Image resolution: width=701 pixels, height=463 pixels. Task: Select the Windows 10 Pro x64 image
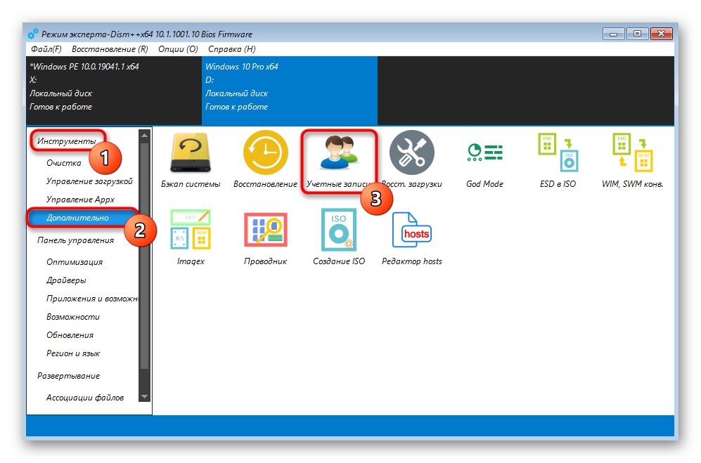pyautogui.click(x=290, y=90)
